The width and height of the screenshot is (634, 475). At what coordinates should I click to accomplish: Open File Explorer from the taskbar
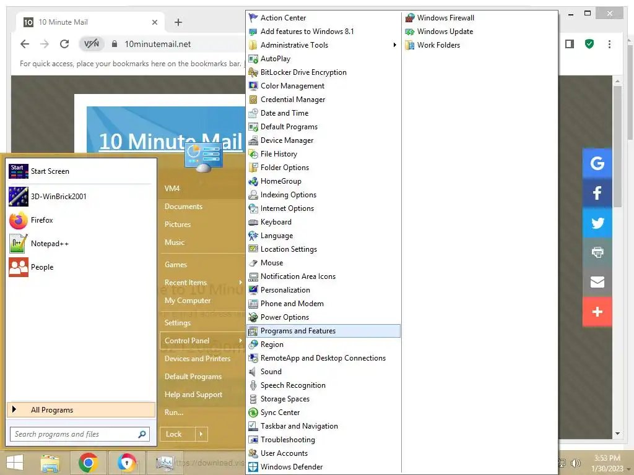click(50, 463)
